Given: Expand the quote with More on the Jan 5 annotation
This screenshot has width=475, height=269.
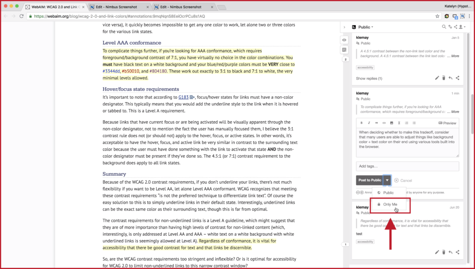Looking at the screenshot, I should [x=455, y=56].
